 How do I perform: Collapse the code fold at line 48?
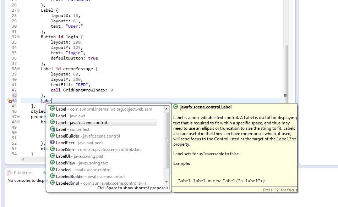click(x=18, y=122)
